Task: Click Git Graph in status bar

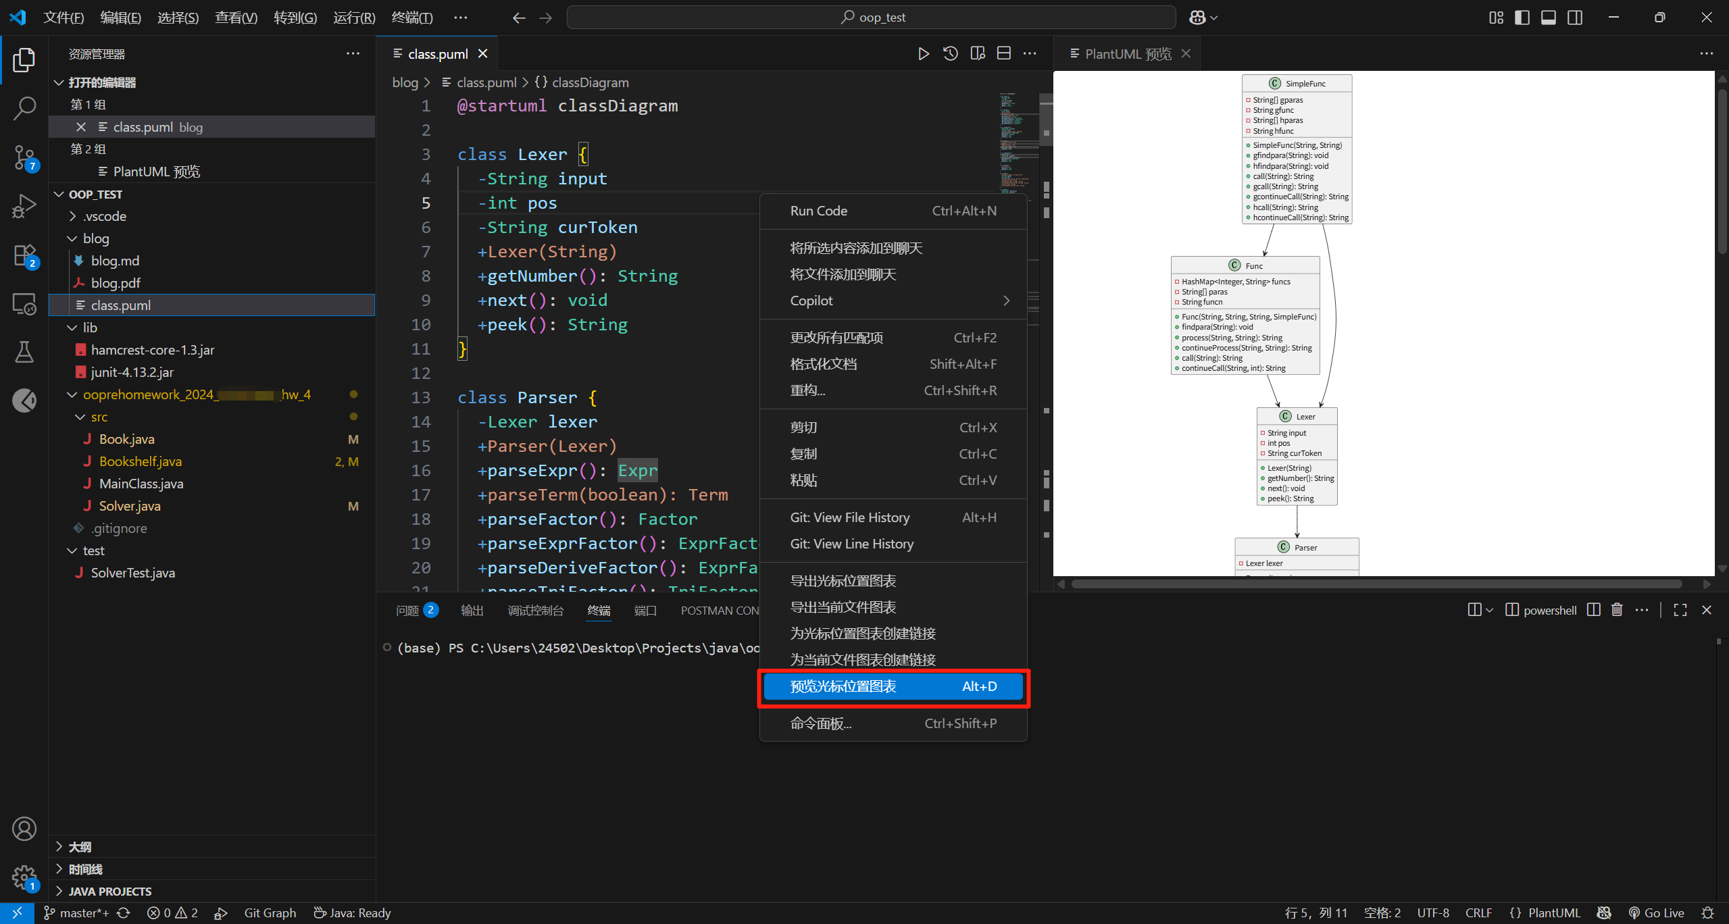Action: (x=270, y=913)
